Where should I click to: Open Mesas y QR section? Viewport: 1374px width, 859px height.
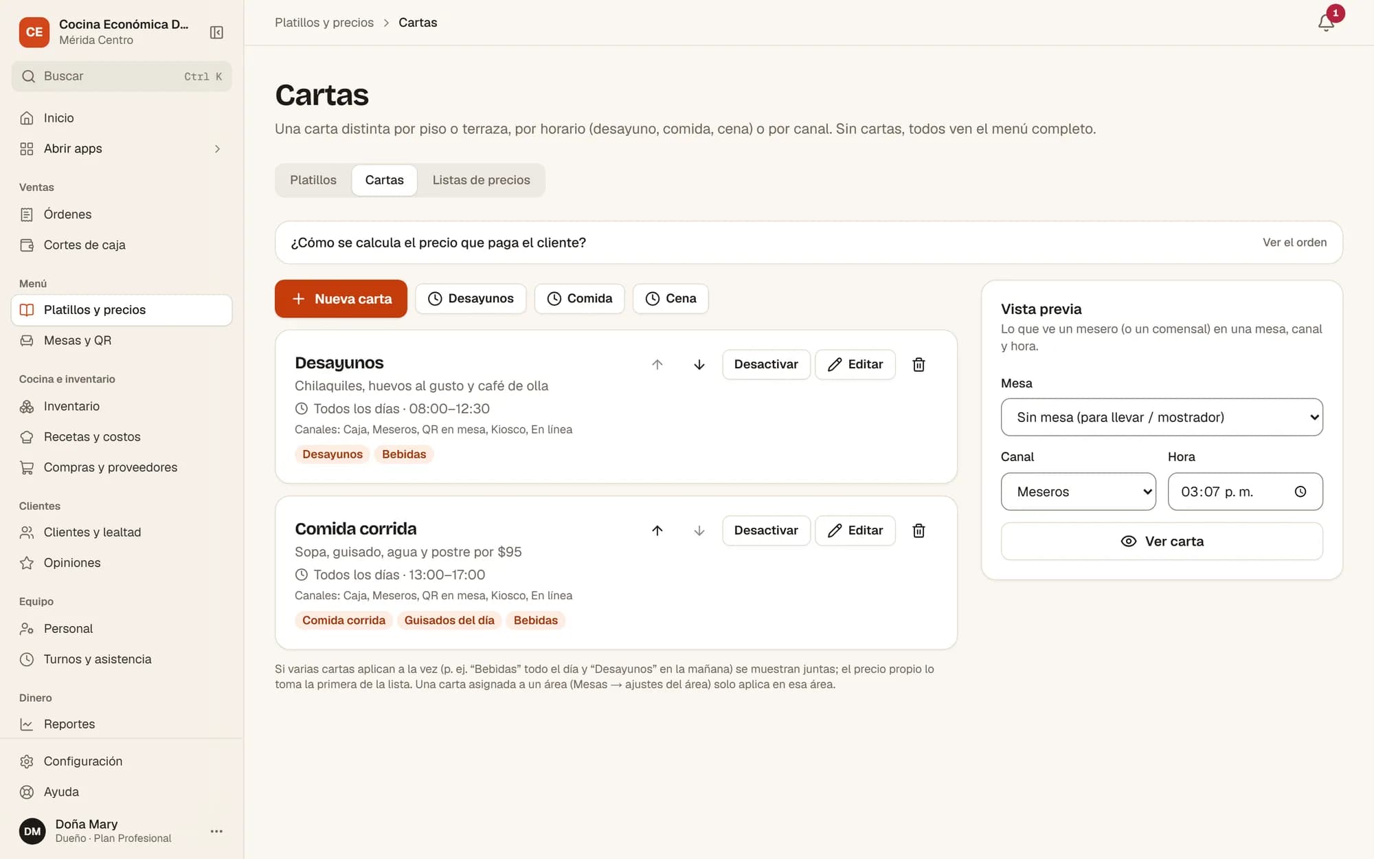pos(122,340)
